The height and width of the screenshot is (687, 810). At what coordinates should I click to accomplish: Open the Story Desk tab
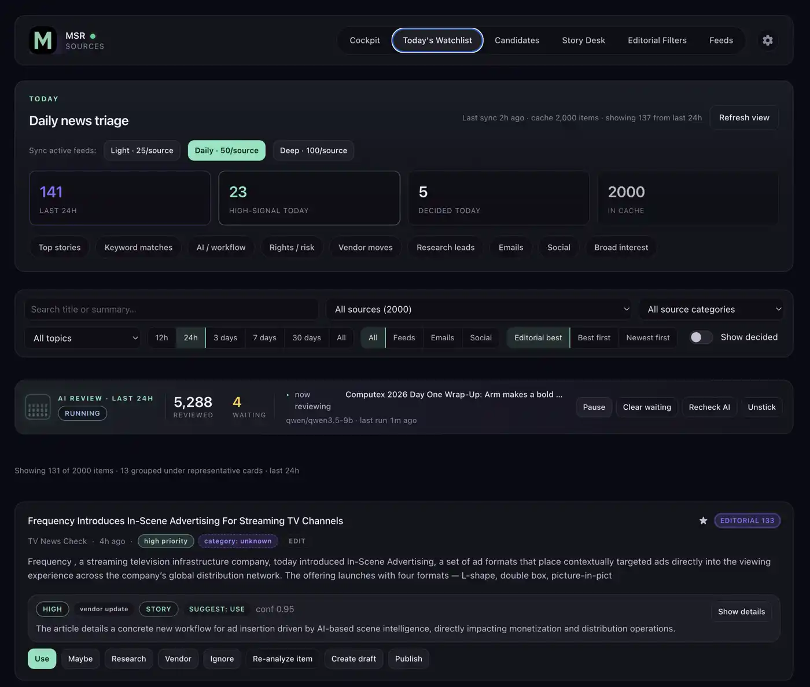(583, 41)
